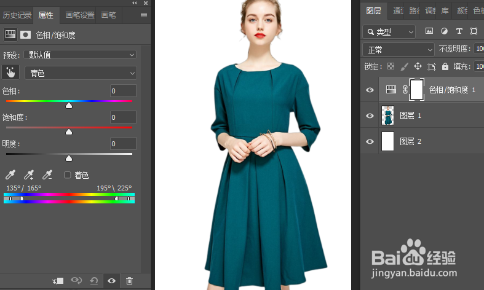
Task: Select the targeted adjustment hand tool
Action: click(x=10, y=72)
